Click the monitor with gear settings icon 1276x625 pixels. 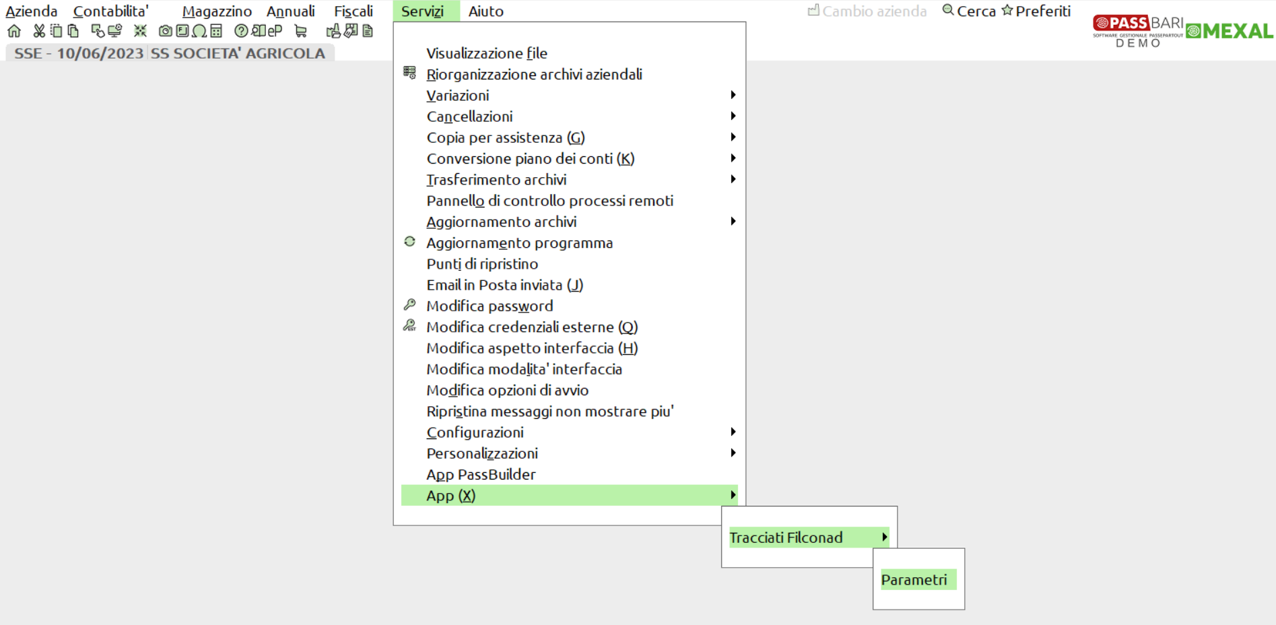point(115,31)
